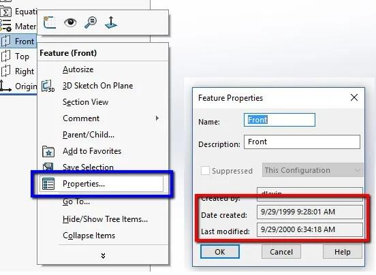This screenshot has height=275, width=376.
Task: Expand hidden menu items with double chevron
Action: click(x=103, y=256)
